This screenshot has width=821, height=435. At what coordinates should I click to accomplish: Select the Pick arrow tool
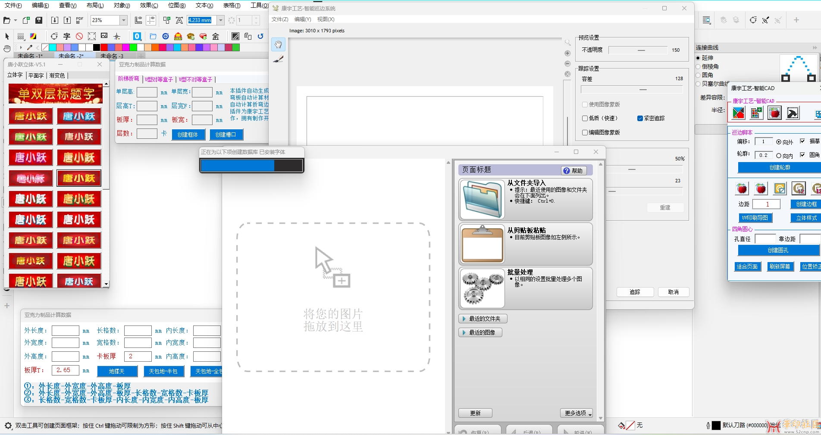[7, 36]
